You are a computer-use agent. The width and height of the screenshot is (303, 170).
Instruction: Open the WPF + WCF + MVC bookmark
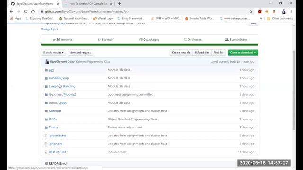(166, 18)
